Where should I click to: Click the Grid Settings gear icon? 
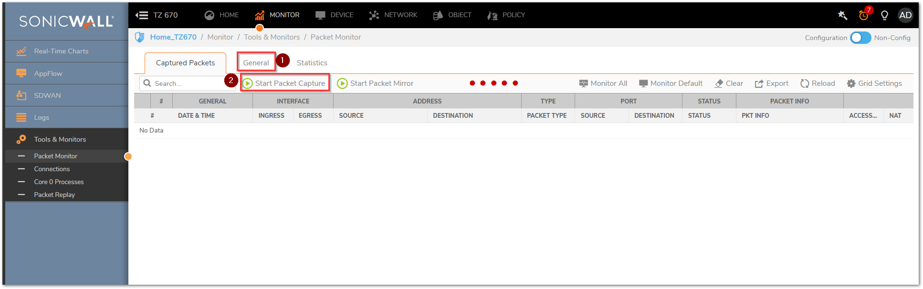(x=851, y=83)
